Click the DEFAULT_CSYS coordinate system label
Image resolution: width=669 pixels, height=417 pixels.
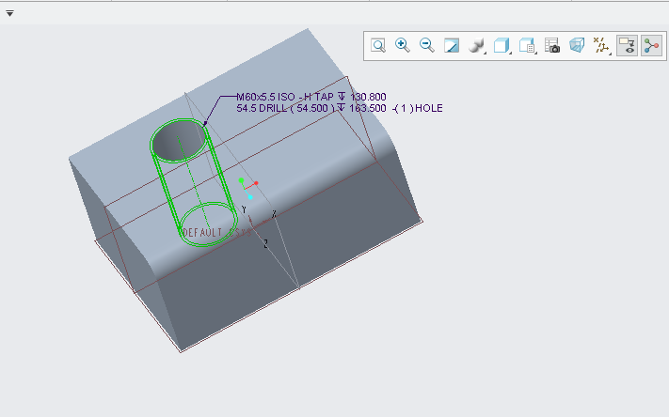coord(205,232)
